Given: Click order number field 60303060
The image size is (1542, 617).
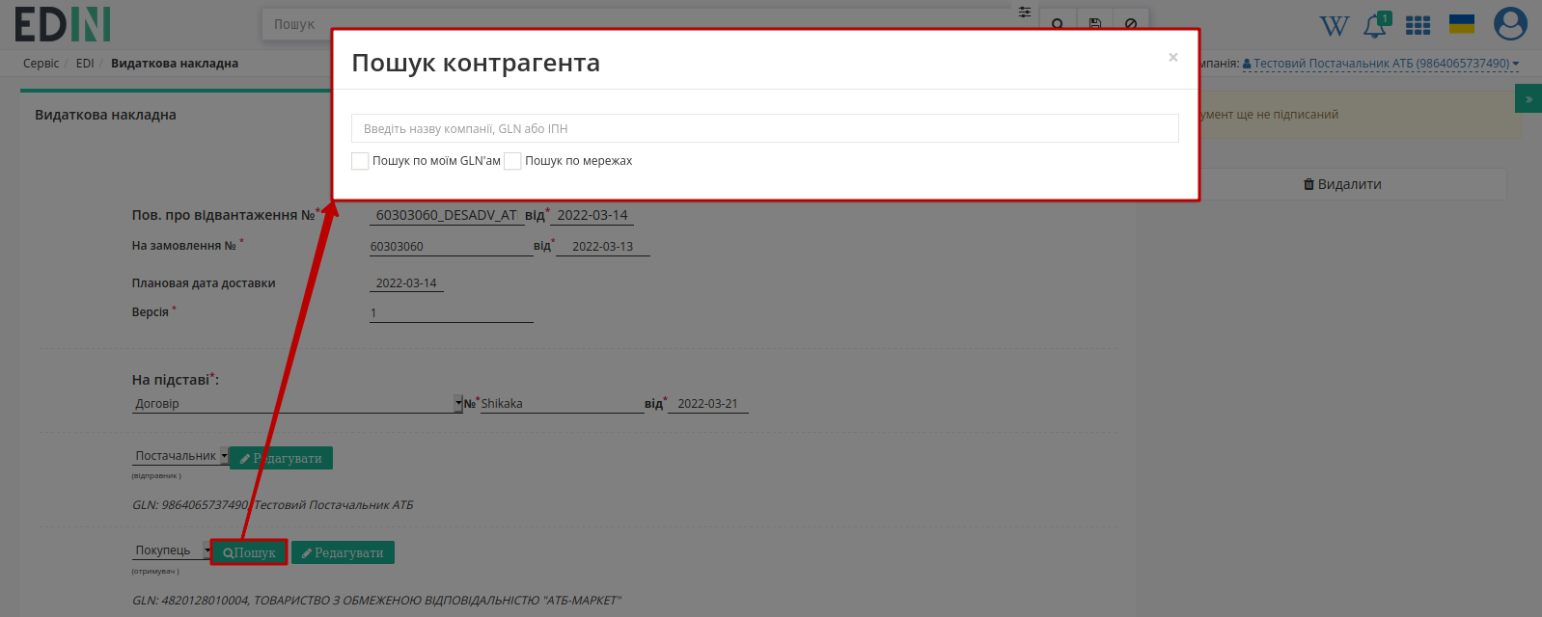Looking at the screenshot, I should [x=451, y=247].
